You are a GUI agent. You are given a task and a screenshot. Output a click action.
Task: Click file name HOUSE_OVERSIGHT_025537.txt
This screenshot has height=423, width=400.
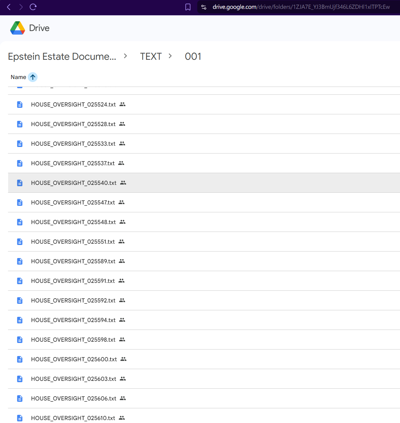click(x=73, y=163)
